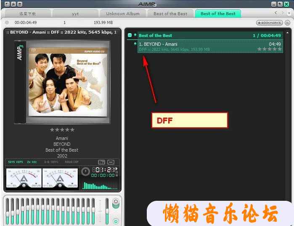294x226 pixels.
Task: Click the equalizer power button
Action: point(116,202)
